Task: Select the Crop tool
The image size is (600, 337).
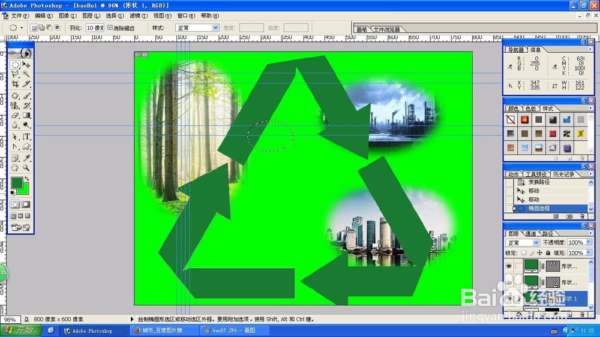Action: (15, 83)
